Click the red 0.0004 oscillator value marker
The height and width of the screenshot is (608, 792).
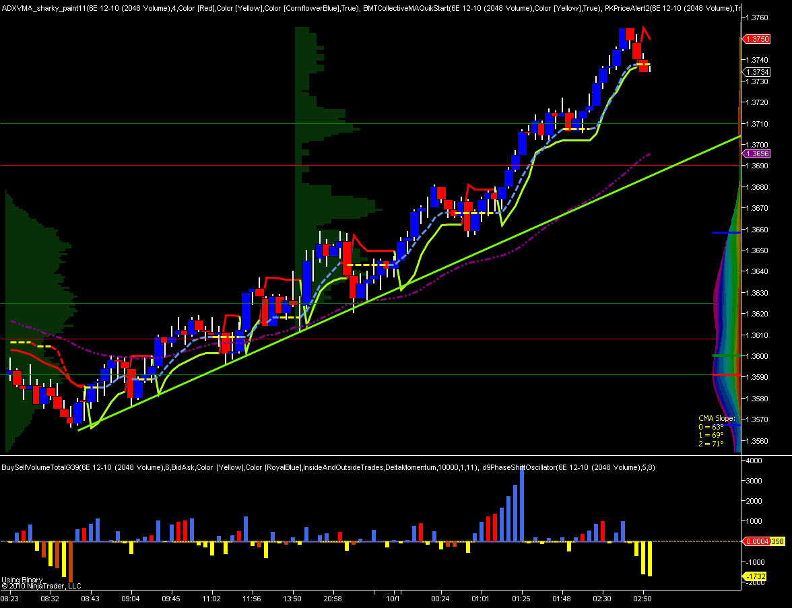pos(757,541)
